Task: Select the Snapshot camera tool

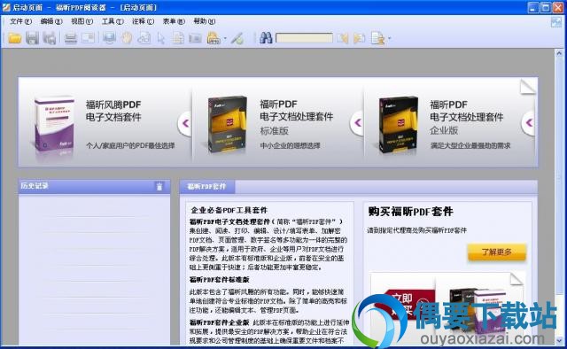Action: pyautogui.click(x=195, y=38)
